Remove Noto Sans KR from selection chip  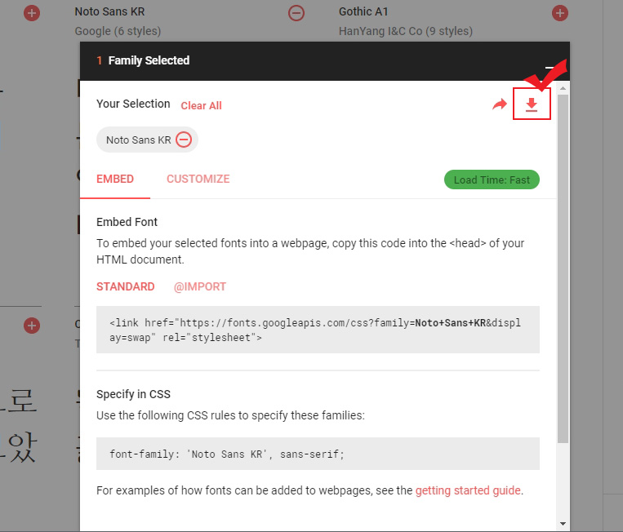click(184, 140)
